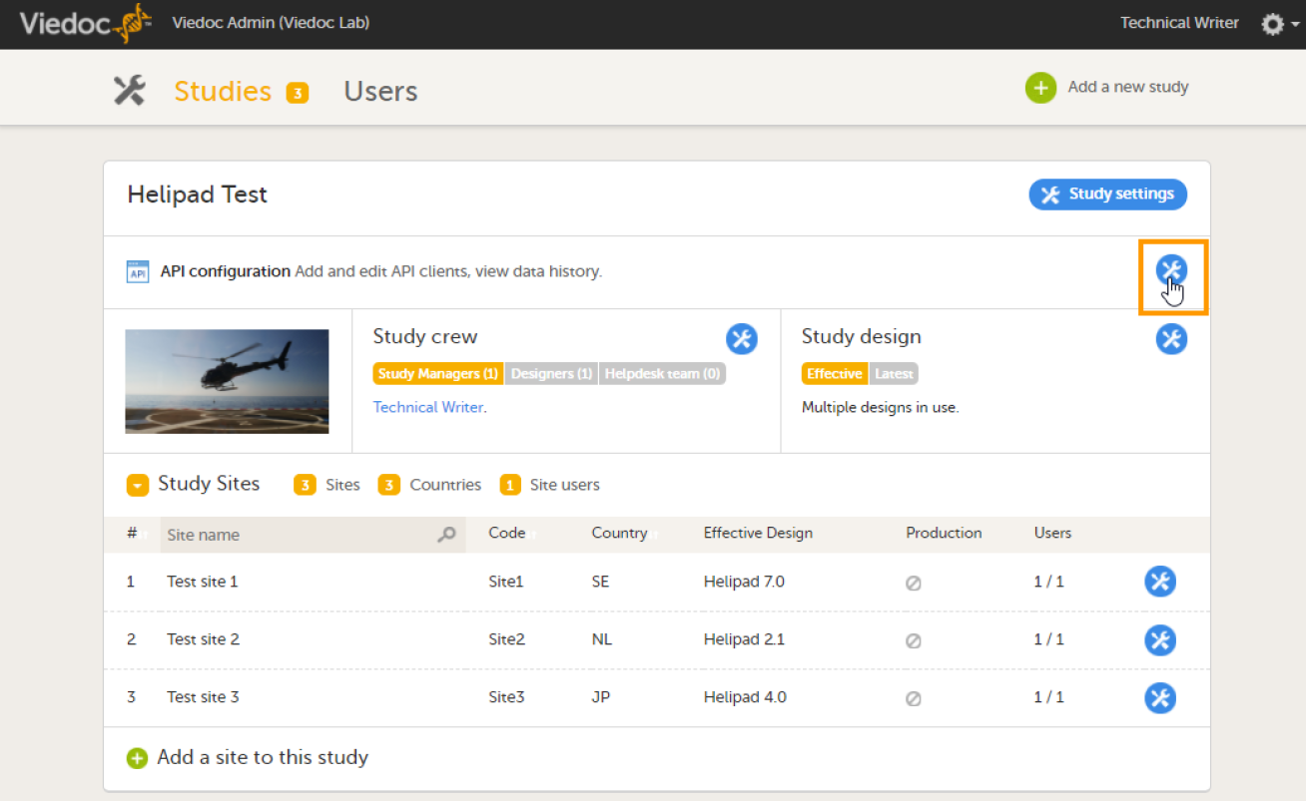Toggle the Study Managers filter badge
This screenshot has height=801, width=1306.
click(x=437, y=373)
